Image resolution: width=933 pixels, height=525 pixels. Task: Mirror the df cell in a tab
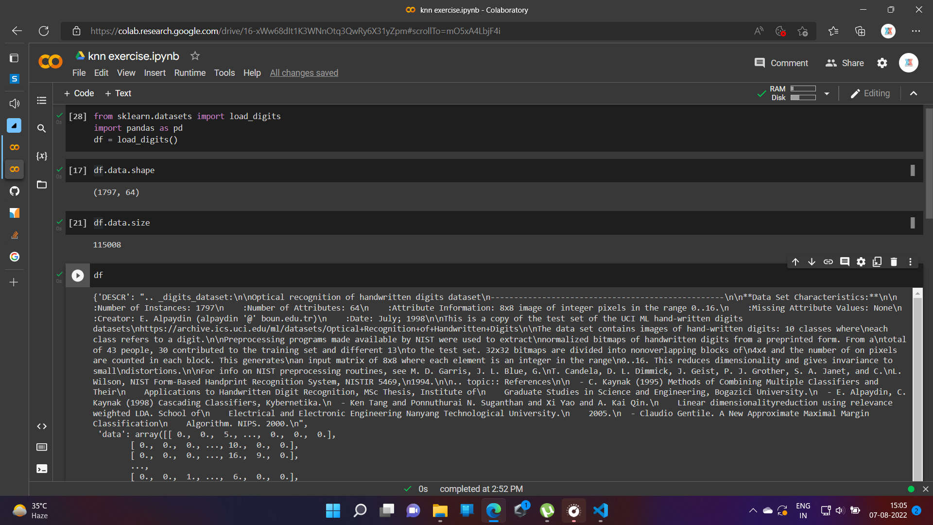(x=877, y=262)
